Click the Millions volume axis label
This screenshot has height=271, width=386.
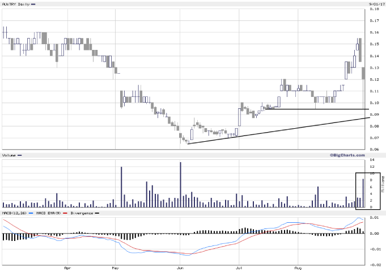click(x=383, y=185)
